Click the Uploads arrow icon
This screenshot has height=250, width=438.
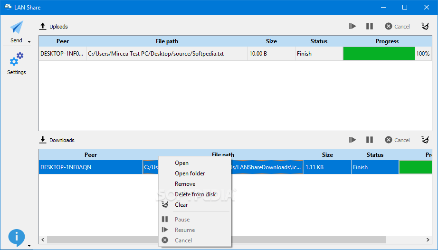pos(43,26)
